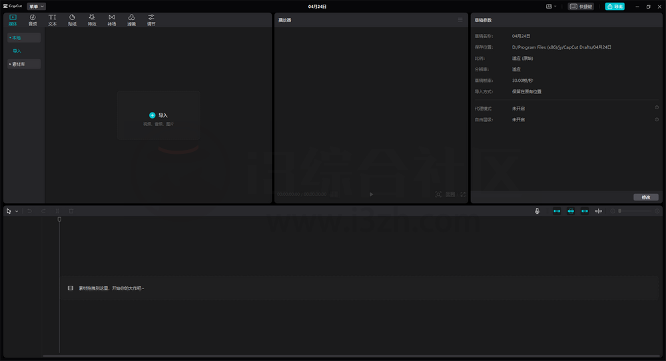
Task: Click the project title 04月24日 in title bar
Action: click(x=317, y=7)
